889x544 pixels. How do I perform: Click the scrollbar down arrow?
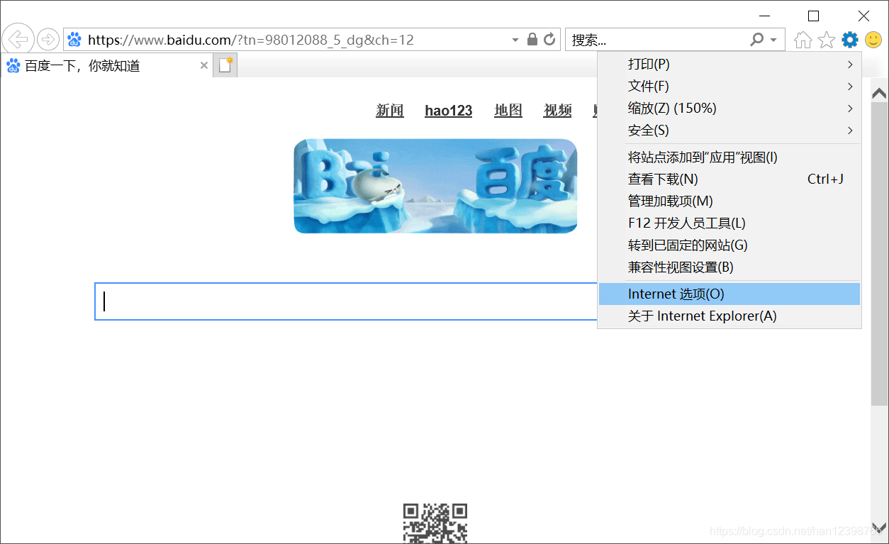[879, 528]
